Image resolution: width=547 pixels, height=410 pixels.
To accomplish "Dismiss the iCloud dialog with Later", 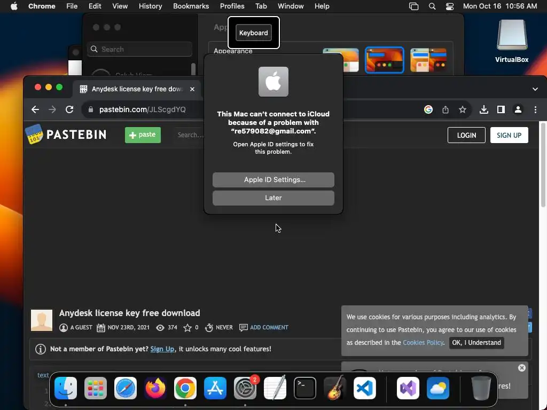I will 273,198.
